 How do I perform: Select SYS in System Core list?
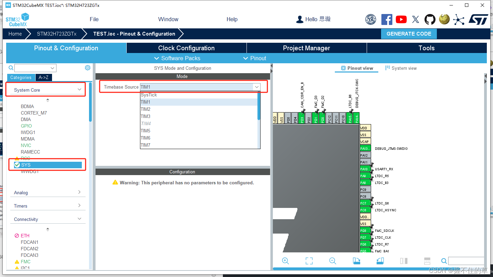[x=48, y=165]
